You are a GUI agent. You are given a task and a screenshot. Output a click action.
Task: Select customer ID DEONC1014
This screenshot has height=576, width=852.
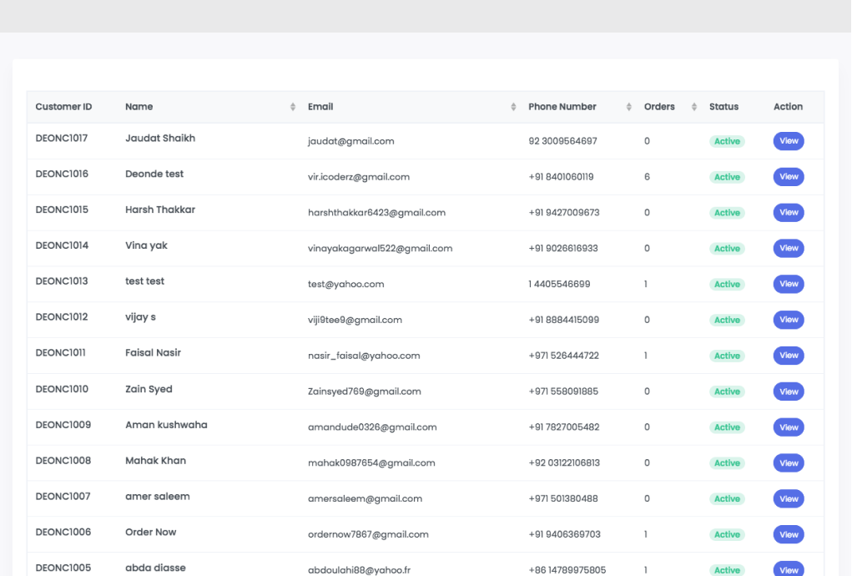(62, 245)
